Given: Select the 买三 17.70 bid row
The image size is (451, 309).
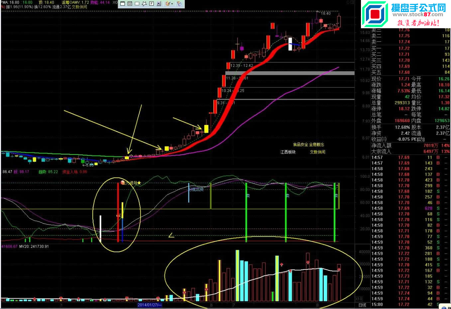Looking at the screenshot, I should pos(410,60).
